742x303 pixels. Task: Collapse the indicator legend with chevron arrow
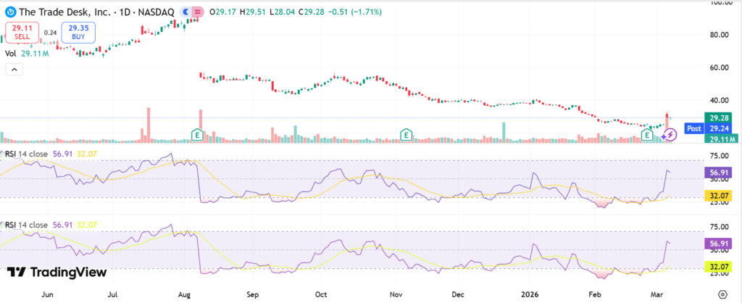pos(13,69)
